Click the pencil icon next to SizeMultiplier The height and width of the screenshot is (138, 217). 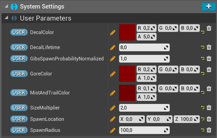[x=113, y=108]
